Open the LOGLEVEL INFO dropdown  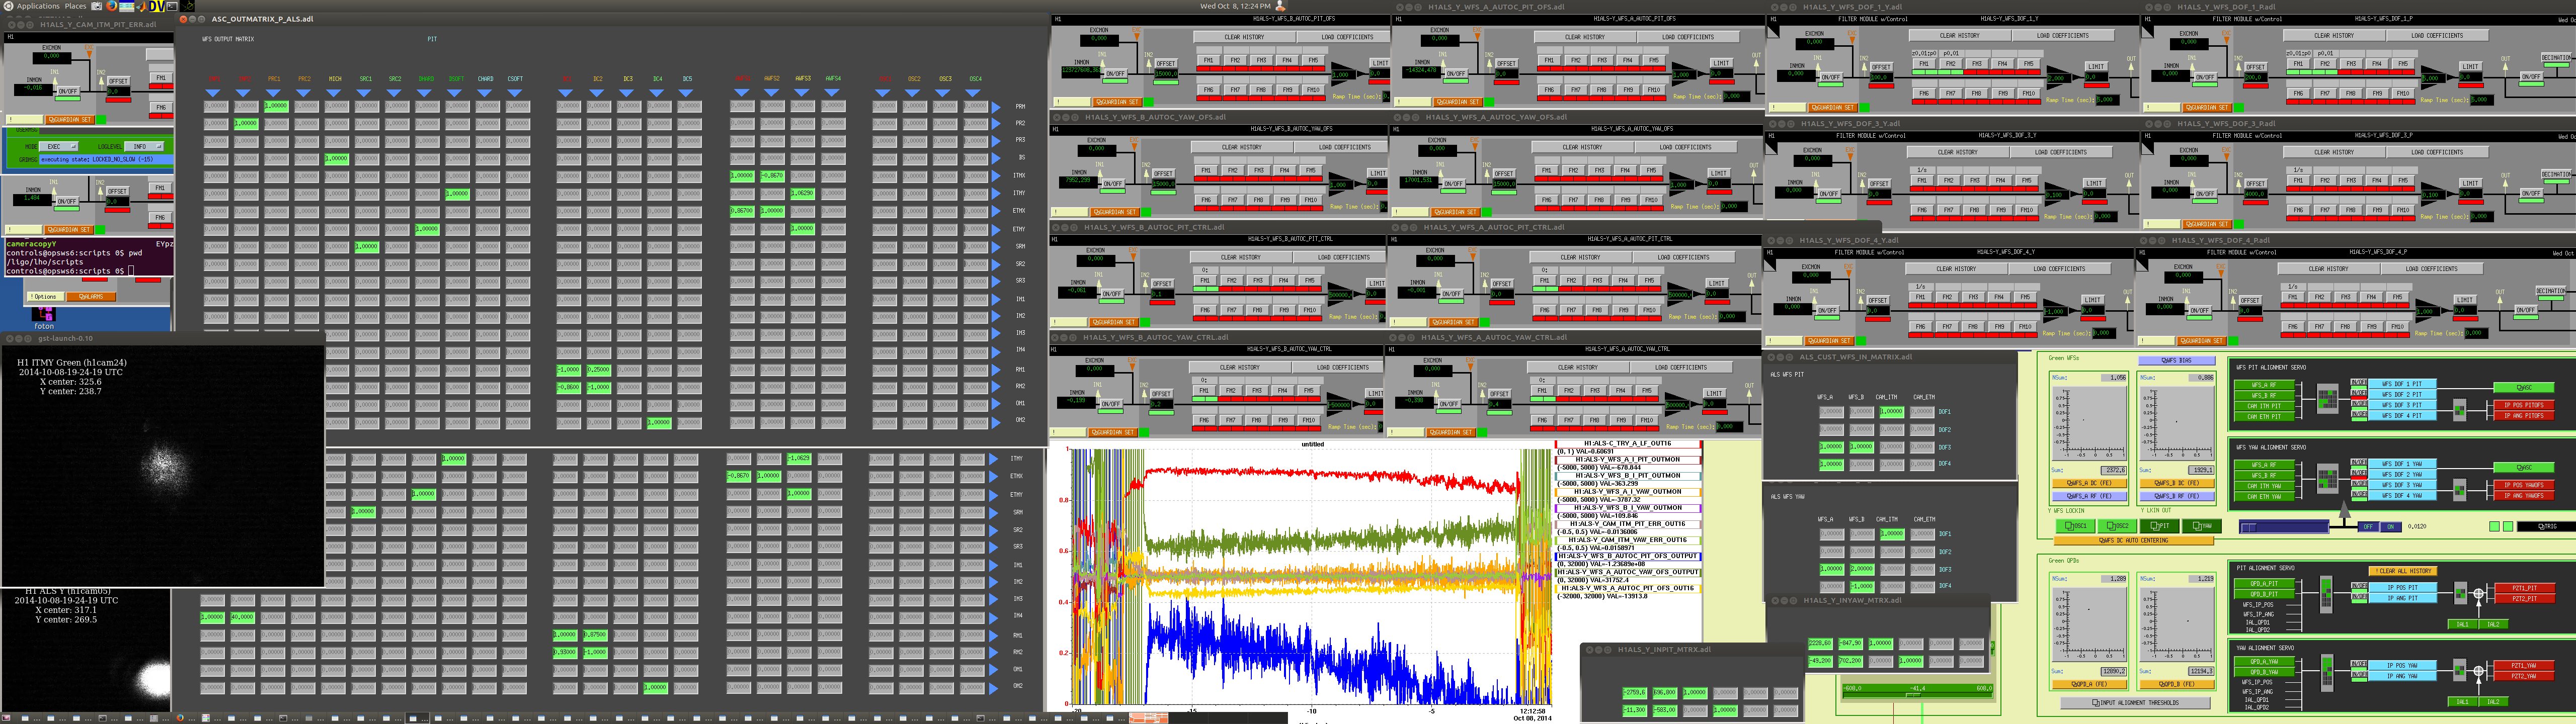click(x=145, y=148)
